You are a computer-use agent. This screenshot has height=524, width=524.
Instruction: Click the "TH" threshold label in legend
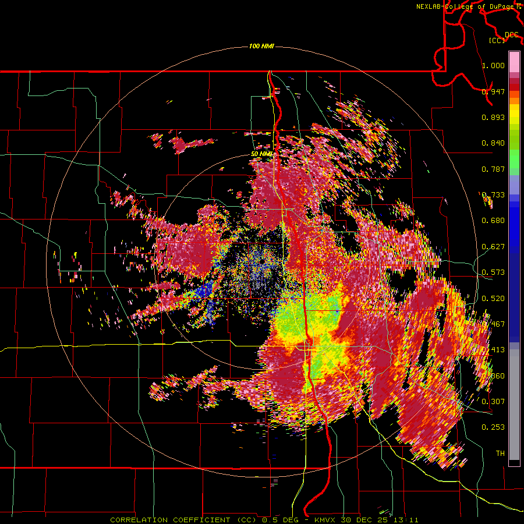pos(500,454)
